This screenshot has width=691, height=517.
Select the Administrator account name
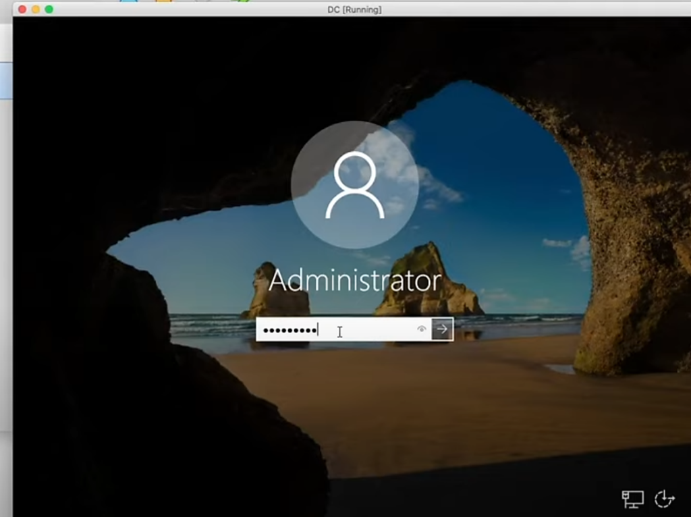355,281
